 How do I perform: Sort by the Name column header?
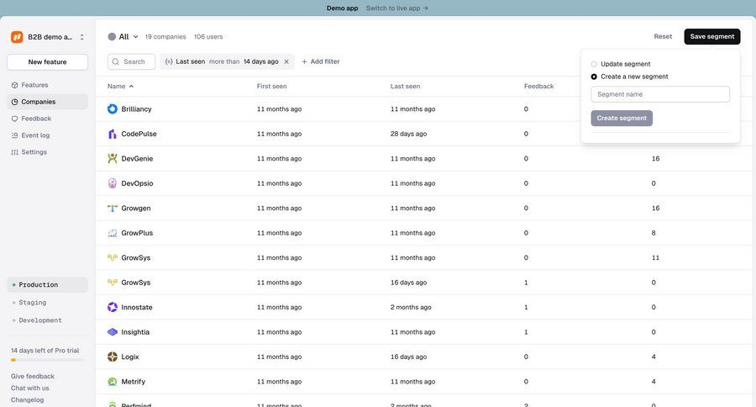[120, 87]
